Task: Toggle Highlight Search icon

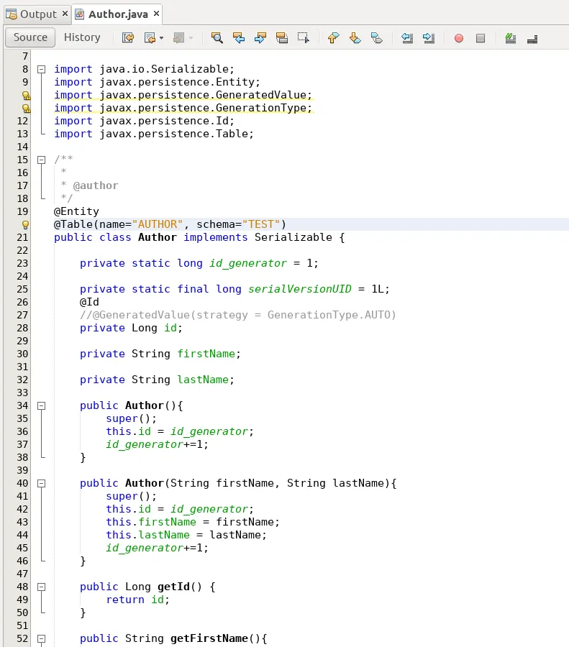Action: tap(281, 38)
